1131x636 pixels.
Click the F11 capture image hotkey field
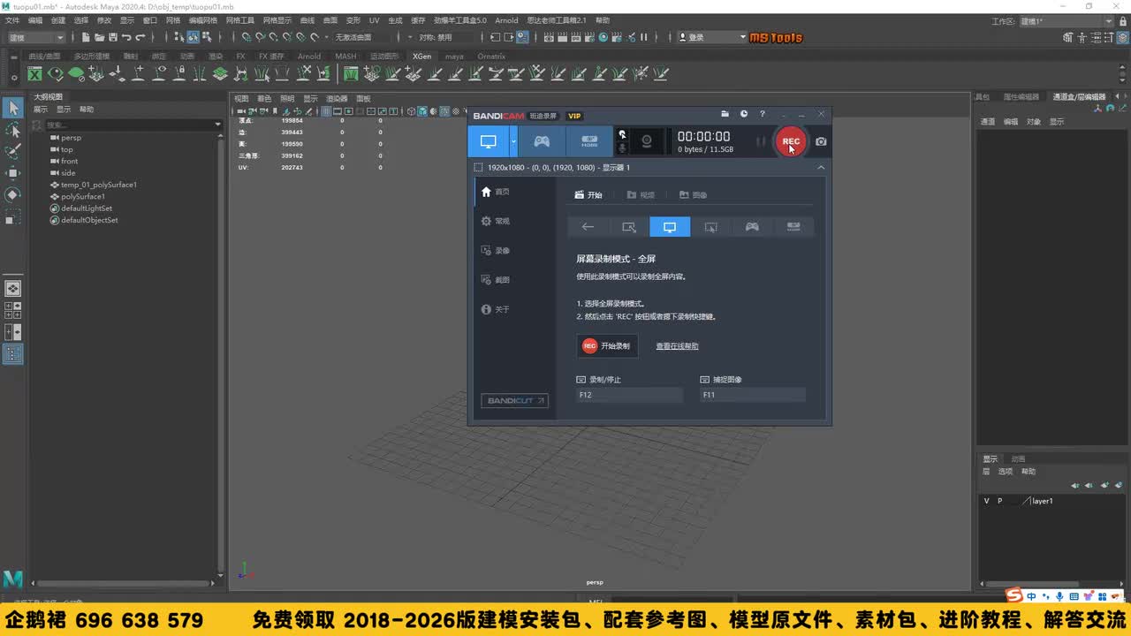tap(752, 395)
